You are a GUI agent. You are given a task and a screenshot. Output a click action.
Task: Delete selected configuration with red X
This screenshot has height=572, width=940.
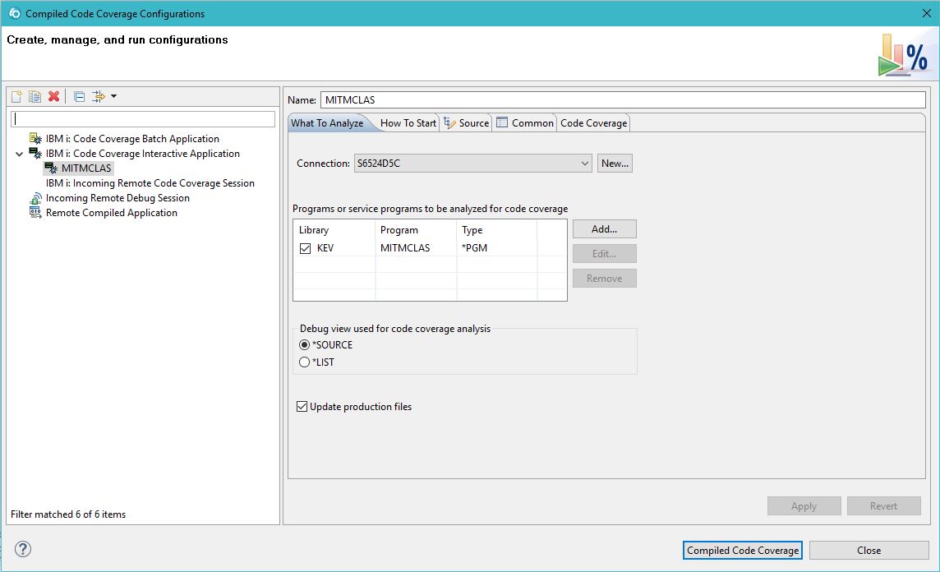[x=54, y=97]
